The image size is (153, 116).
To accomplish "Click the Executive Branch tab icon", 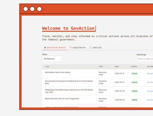I will tap(45, 47).
